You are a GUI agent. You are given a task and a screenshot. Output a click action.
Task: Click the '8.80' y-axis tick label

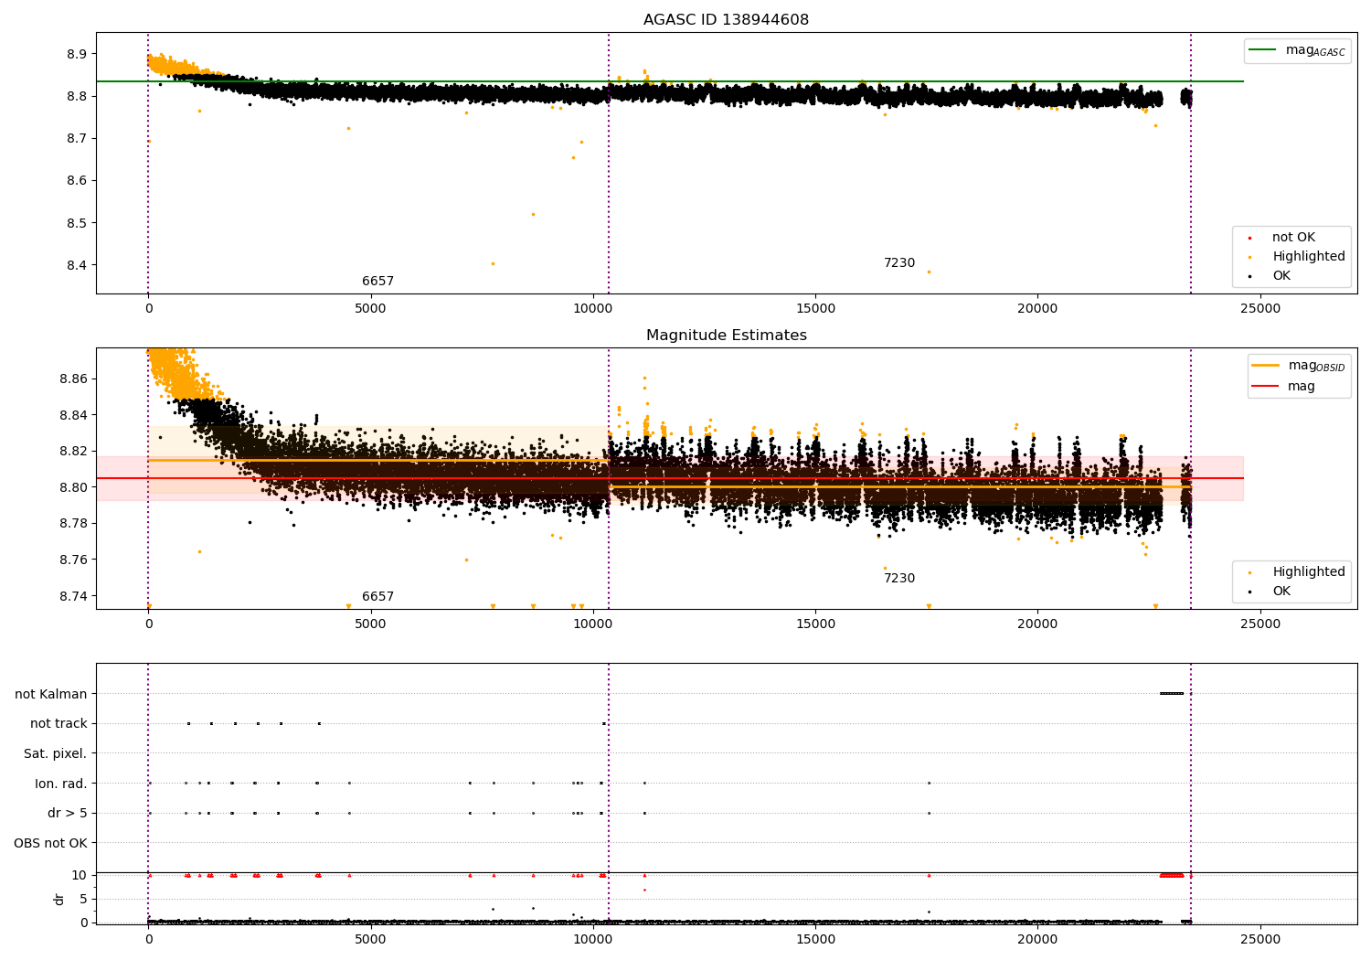pos(73,487)
